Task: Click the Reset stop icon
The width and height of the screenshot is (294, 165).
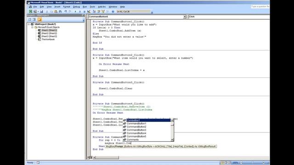Action: click(x=84, y=11)
